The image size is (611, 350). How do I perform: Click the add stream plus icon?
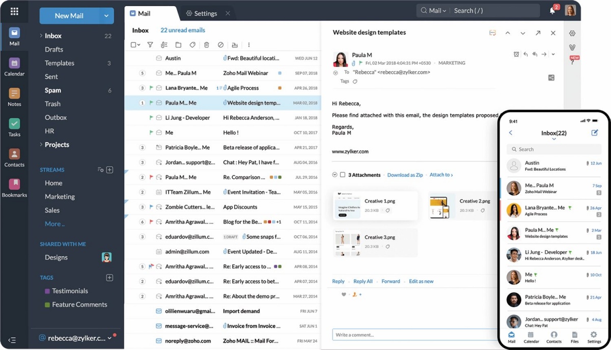click(109, 170)
